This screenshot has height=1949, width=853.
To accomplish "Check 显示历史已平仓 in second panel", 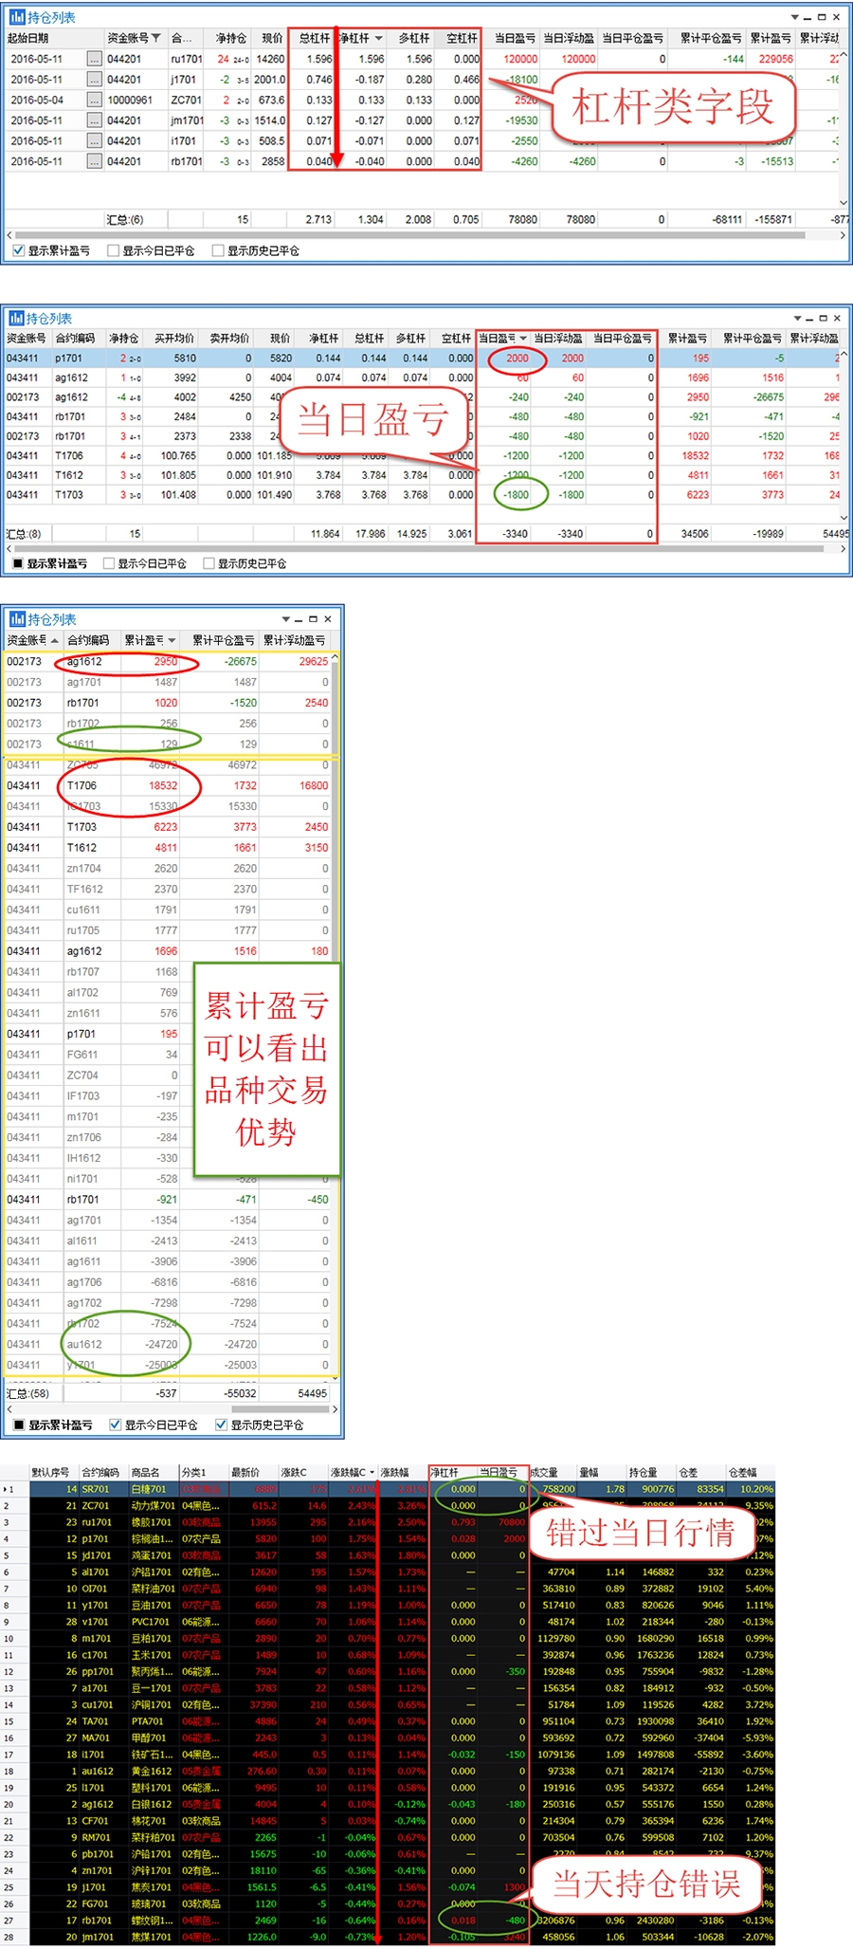I will pyautogui.click(x=209, y=563).
